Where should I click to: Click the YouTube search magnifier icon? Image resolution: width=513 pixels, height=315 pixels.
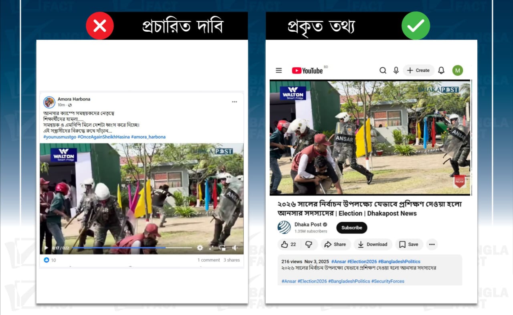click(383, 71)
